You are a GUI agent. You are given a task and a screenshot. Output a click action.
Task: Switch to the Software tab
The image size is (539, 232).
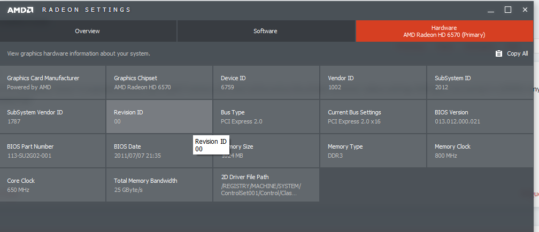tap(266, 31)
